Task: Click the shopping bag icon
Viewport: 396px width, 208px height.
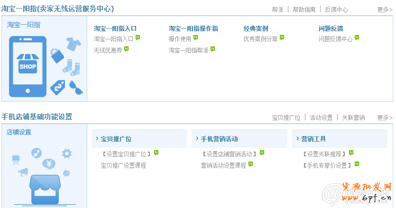Action: [57, 55]
